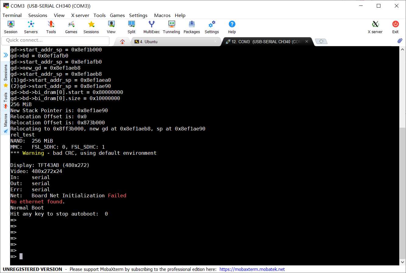406x273 pixels.
Task: Go to the home tab icon
Action: (122, 42)
